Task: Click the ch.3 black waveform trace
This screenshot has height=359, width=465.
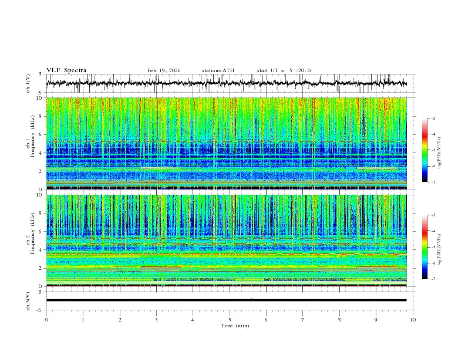Action: 229,300
